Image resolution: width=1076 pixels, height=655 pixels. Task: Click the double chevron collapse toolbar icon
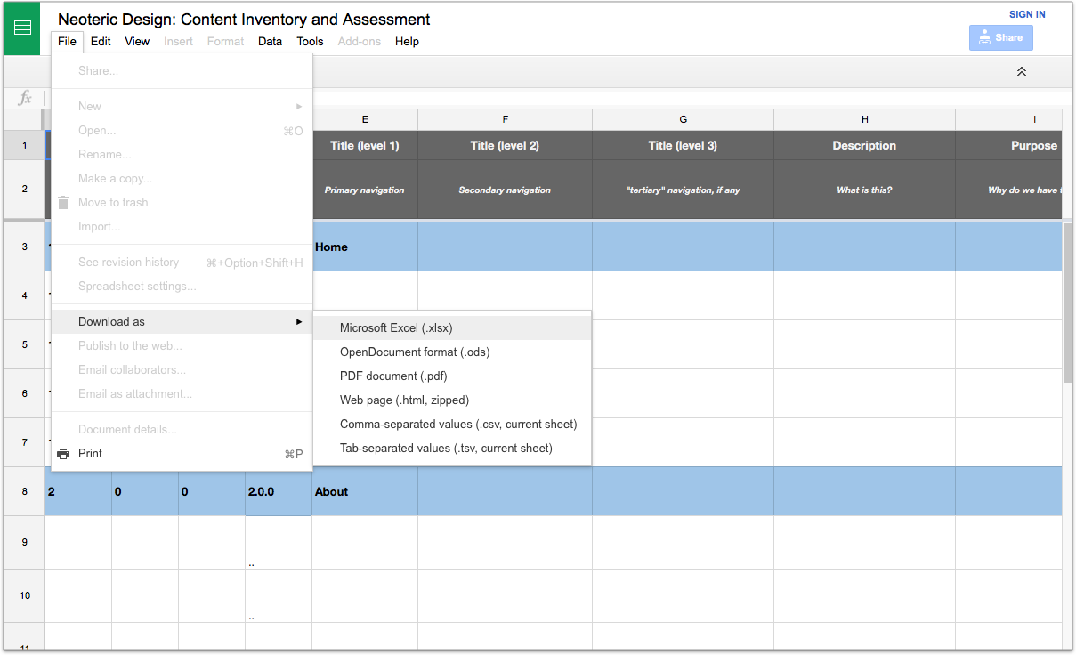1022,71
